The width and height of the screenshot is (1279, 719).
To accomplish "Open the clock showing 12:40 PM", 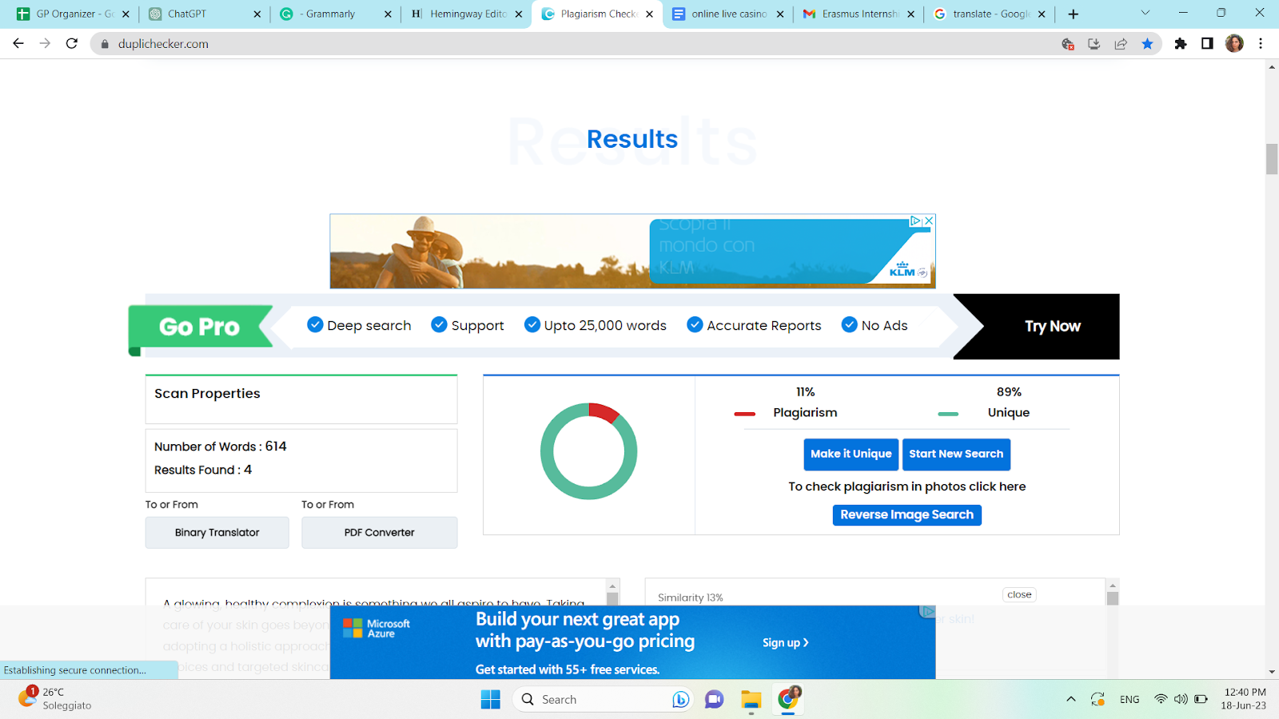I will (1244, 699).
